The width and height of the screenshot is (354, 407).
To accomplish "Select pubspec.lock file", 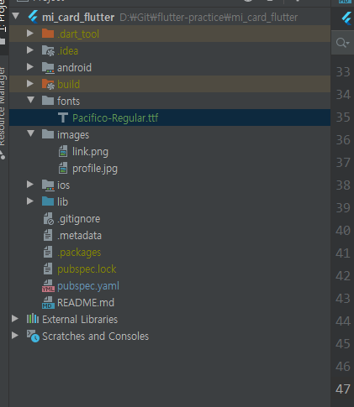I will coord(87,269).
